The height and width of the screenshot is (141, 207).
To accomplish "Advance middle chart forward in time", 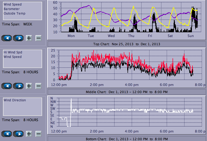I will [18, 86].
